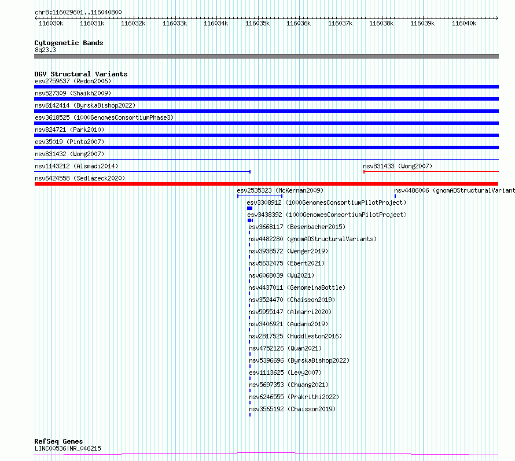The width and height of the screenshot is (515, 461).
Task: Click the 116040k ruler position
Action: (464, 23)
